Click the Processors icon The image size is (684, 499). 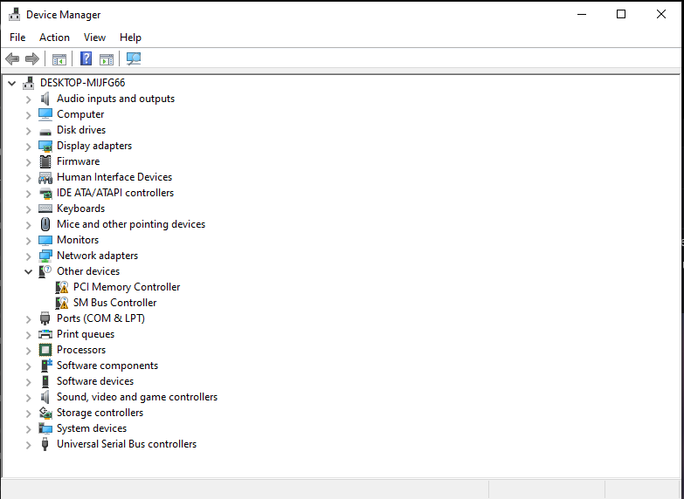pos(45,350)
